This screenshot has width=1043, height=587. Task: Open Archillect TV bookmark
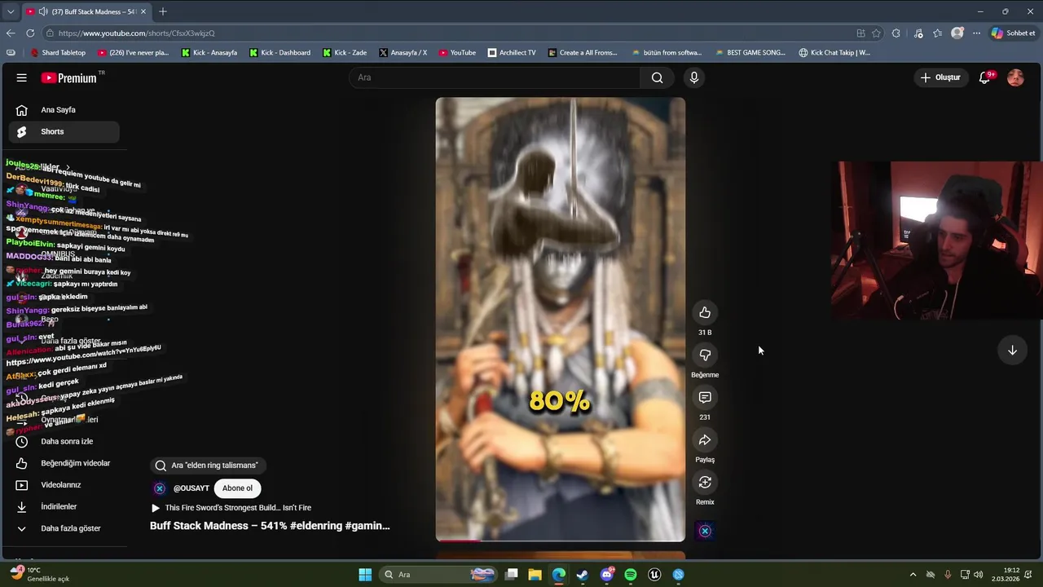pos(512,53)
